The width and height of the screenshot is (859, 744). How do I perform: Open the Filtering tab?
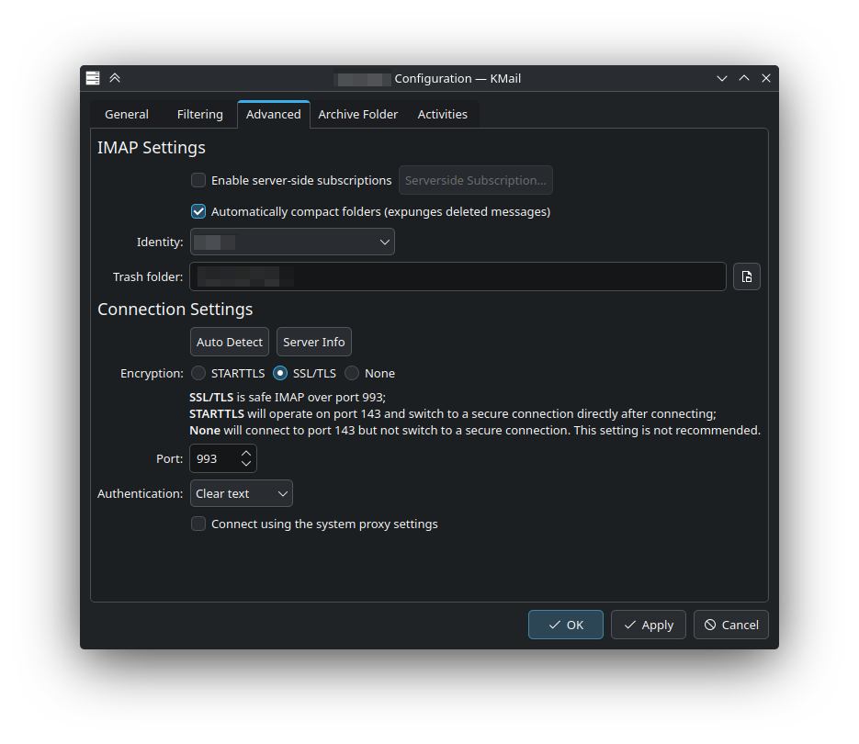tap(199, 114)
